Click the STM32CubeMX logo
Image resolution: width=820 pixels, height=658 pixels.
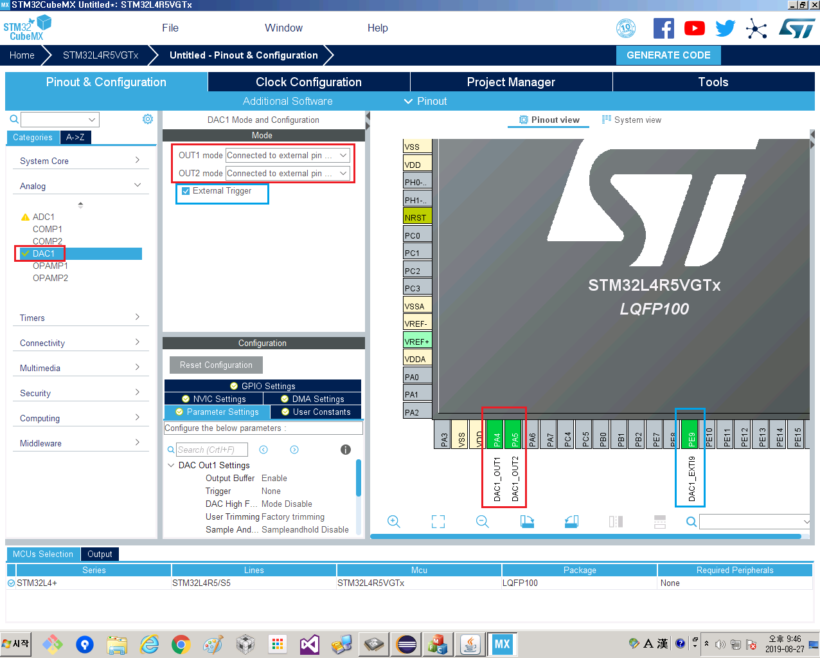[27, 28]
